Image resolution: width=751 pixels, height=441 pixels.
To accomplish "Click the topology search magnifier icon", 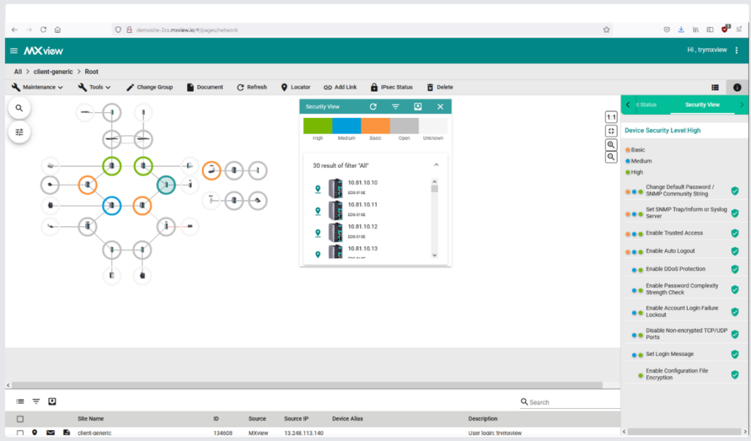I will [19, 108].
